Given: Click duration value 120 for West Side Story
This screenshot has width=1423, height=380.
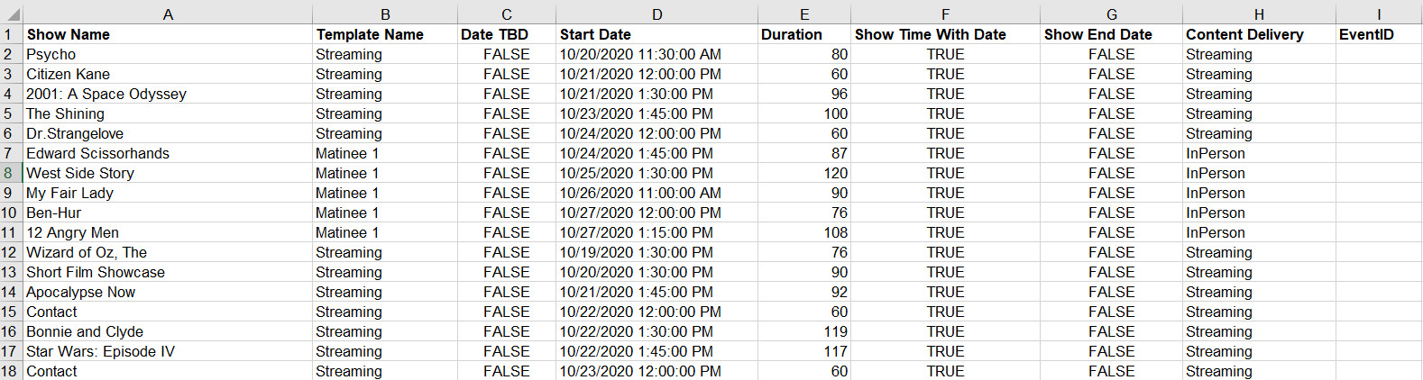Looking at the screenshot, I should point(804,173).
